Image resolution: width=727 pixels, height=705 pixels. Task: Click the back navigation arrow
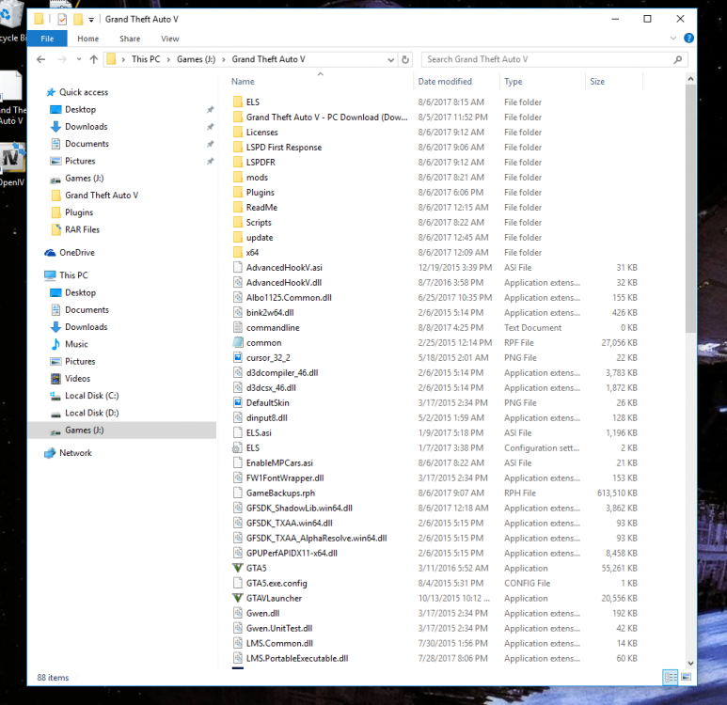40,59
